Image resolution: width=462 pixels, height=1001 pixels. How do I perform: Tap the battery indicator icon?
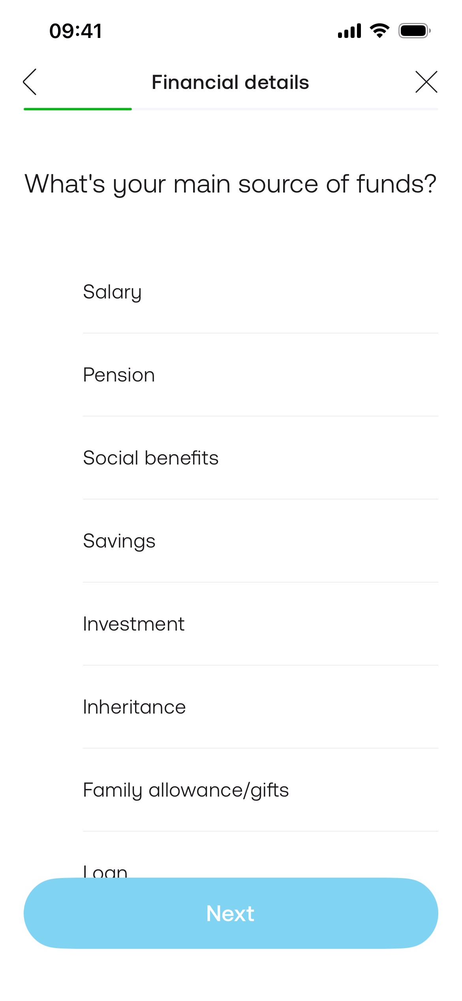[414, 31]
